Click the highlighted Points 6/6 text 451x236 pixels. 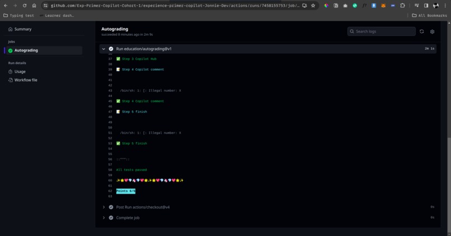(x=126, y=191)
